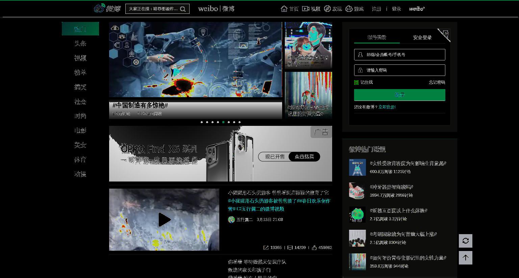This screenshot has height=278, width=519.
Task: Click the comment icon with 14209
Action: point(290,248)
